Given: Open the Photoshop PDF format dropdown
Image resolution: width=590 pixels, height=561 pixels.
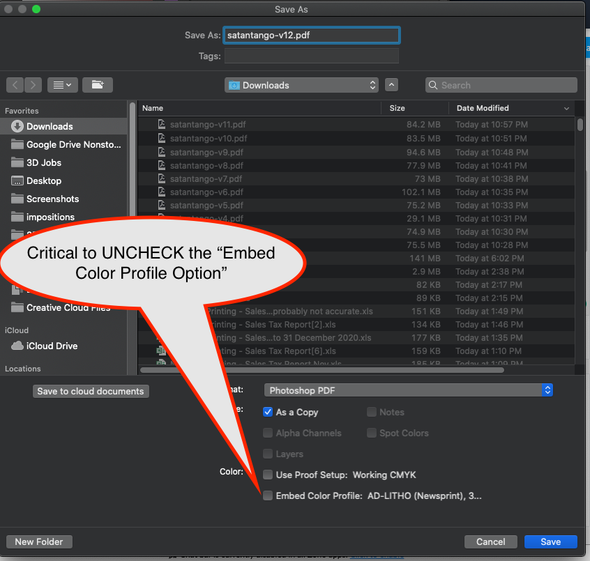Looking at the screenshot, I should coord(408,390).
